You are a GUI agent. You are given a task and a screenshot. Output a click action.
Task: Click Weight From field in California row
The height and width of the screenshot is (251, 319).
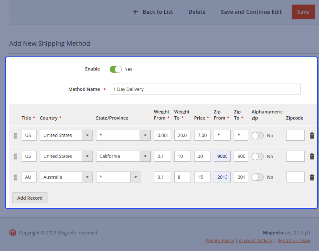162,156
